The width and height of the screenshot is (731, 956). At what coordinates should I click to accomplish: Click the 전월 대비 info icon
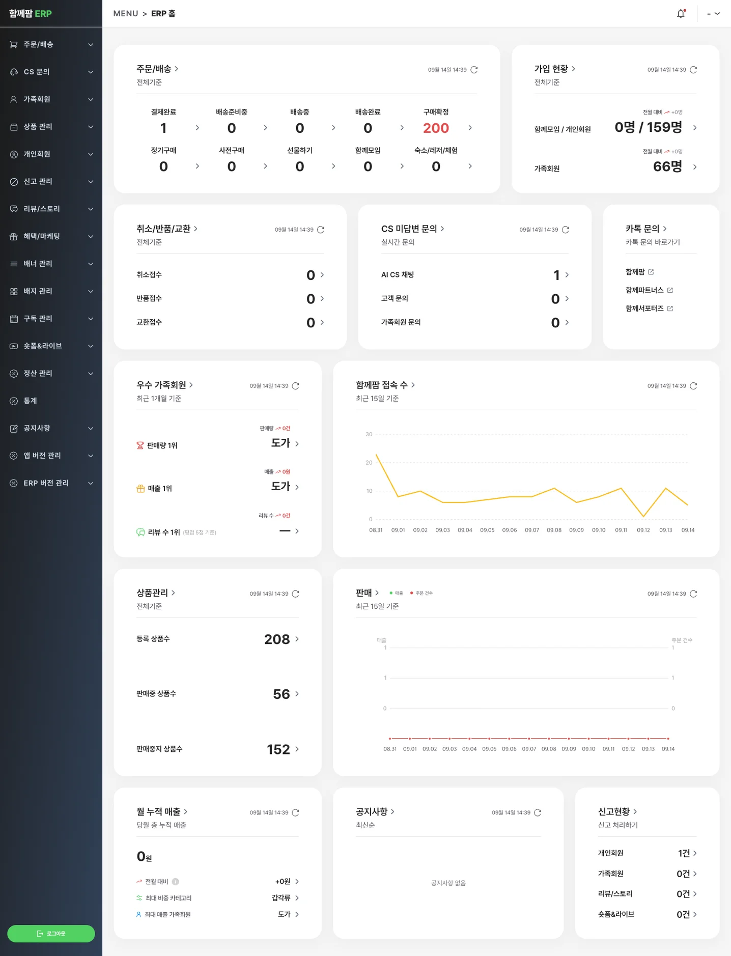[x=175, y=882]
